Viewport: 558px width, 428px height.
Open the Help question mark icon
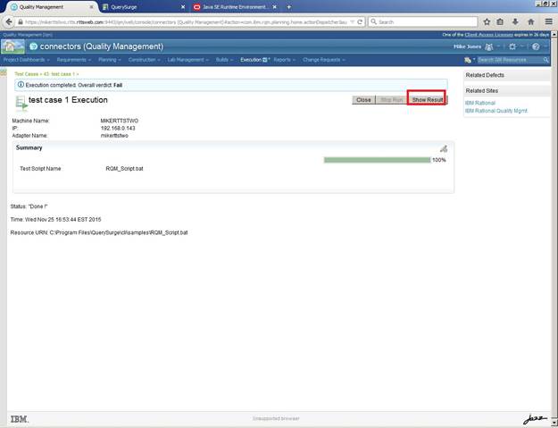[x=536, y=46]
